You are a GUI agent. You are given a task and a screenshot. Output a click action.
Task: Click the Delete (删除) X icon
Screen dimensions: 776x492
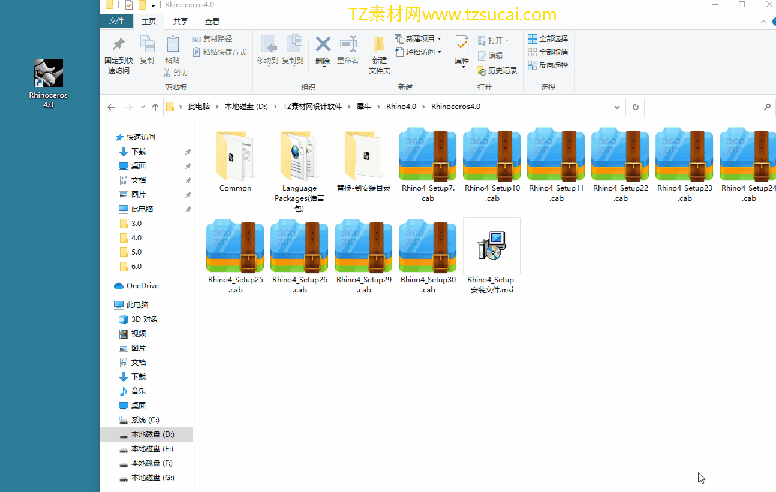tap(323, 44)
